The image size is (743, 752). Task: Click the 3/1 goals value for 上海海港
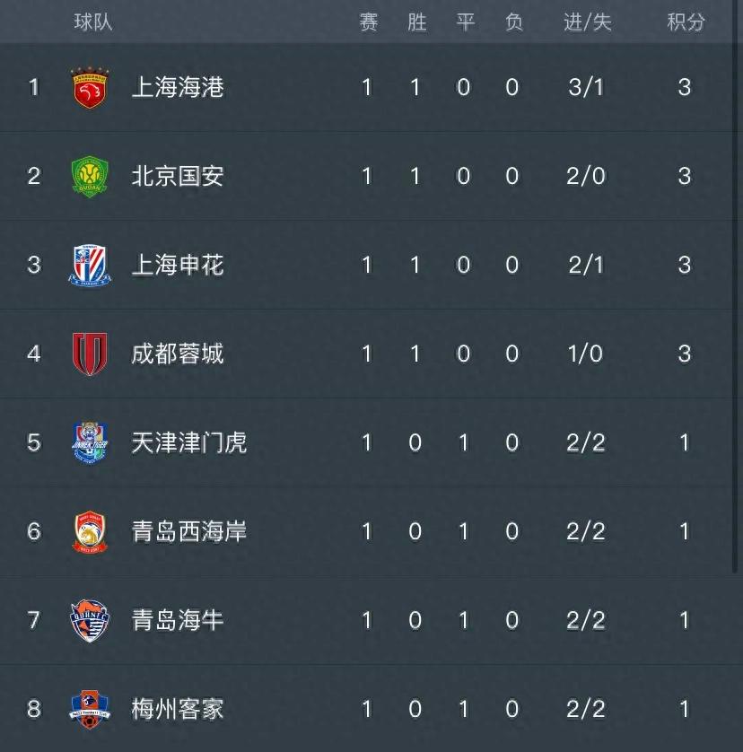tap(586, 87)
